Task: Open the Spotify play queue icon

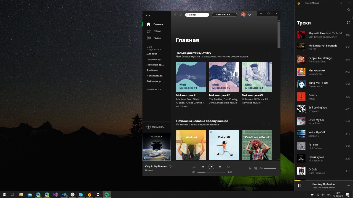Action: pyautogui.click(x=250, y=168)
